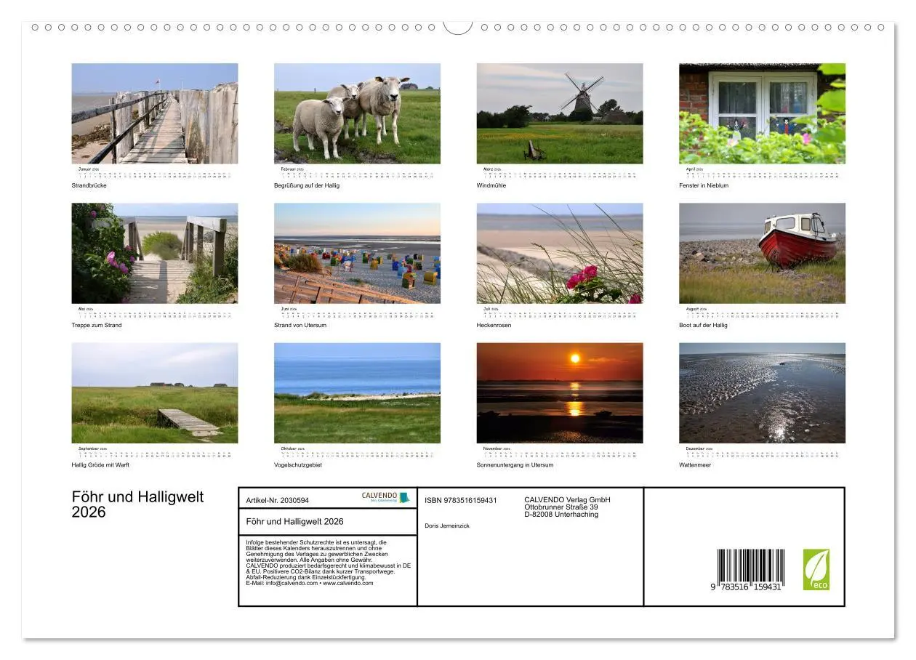The image size is (916, 660).
Task: Click the caption 'Sonnenuntergang in Utersum'
Action: [x=515, y=464]
